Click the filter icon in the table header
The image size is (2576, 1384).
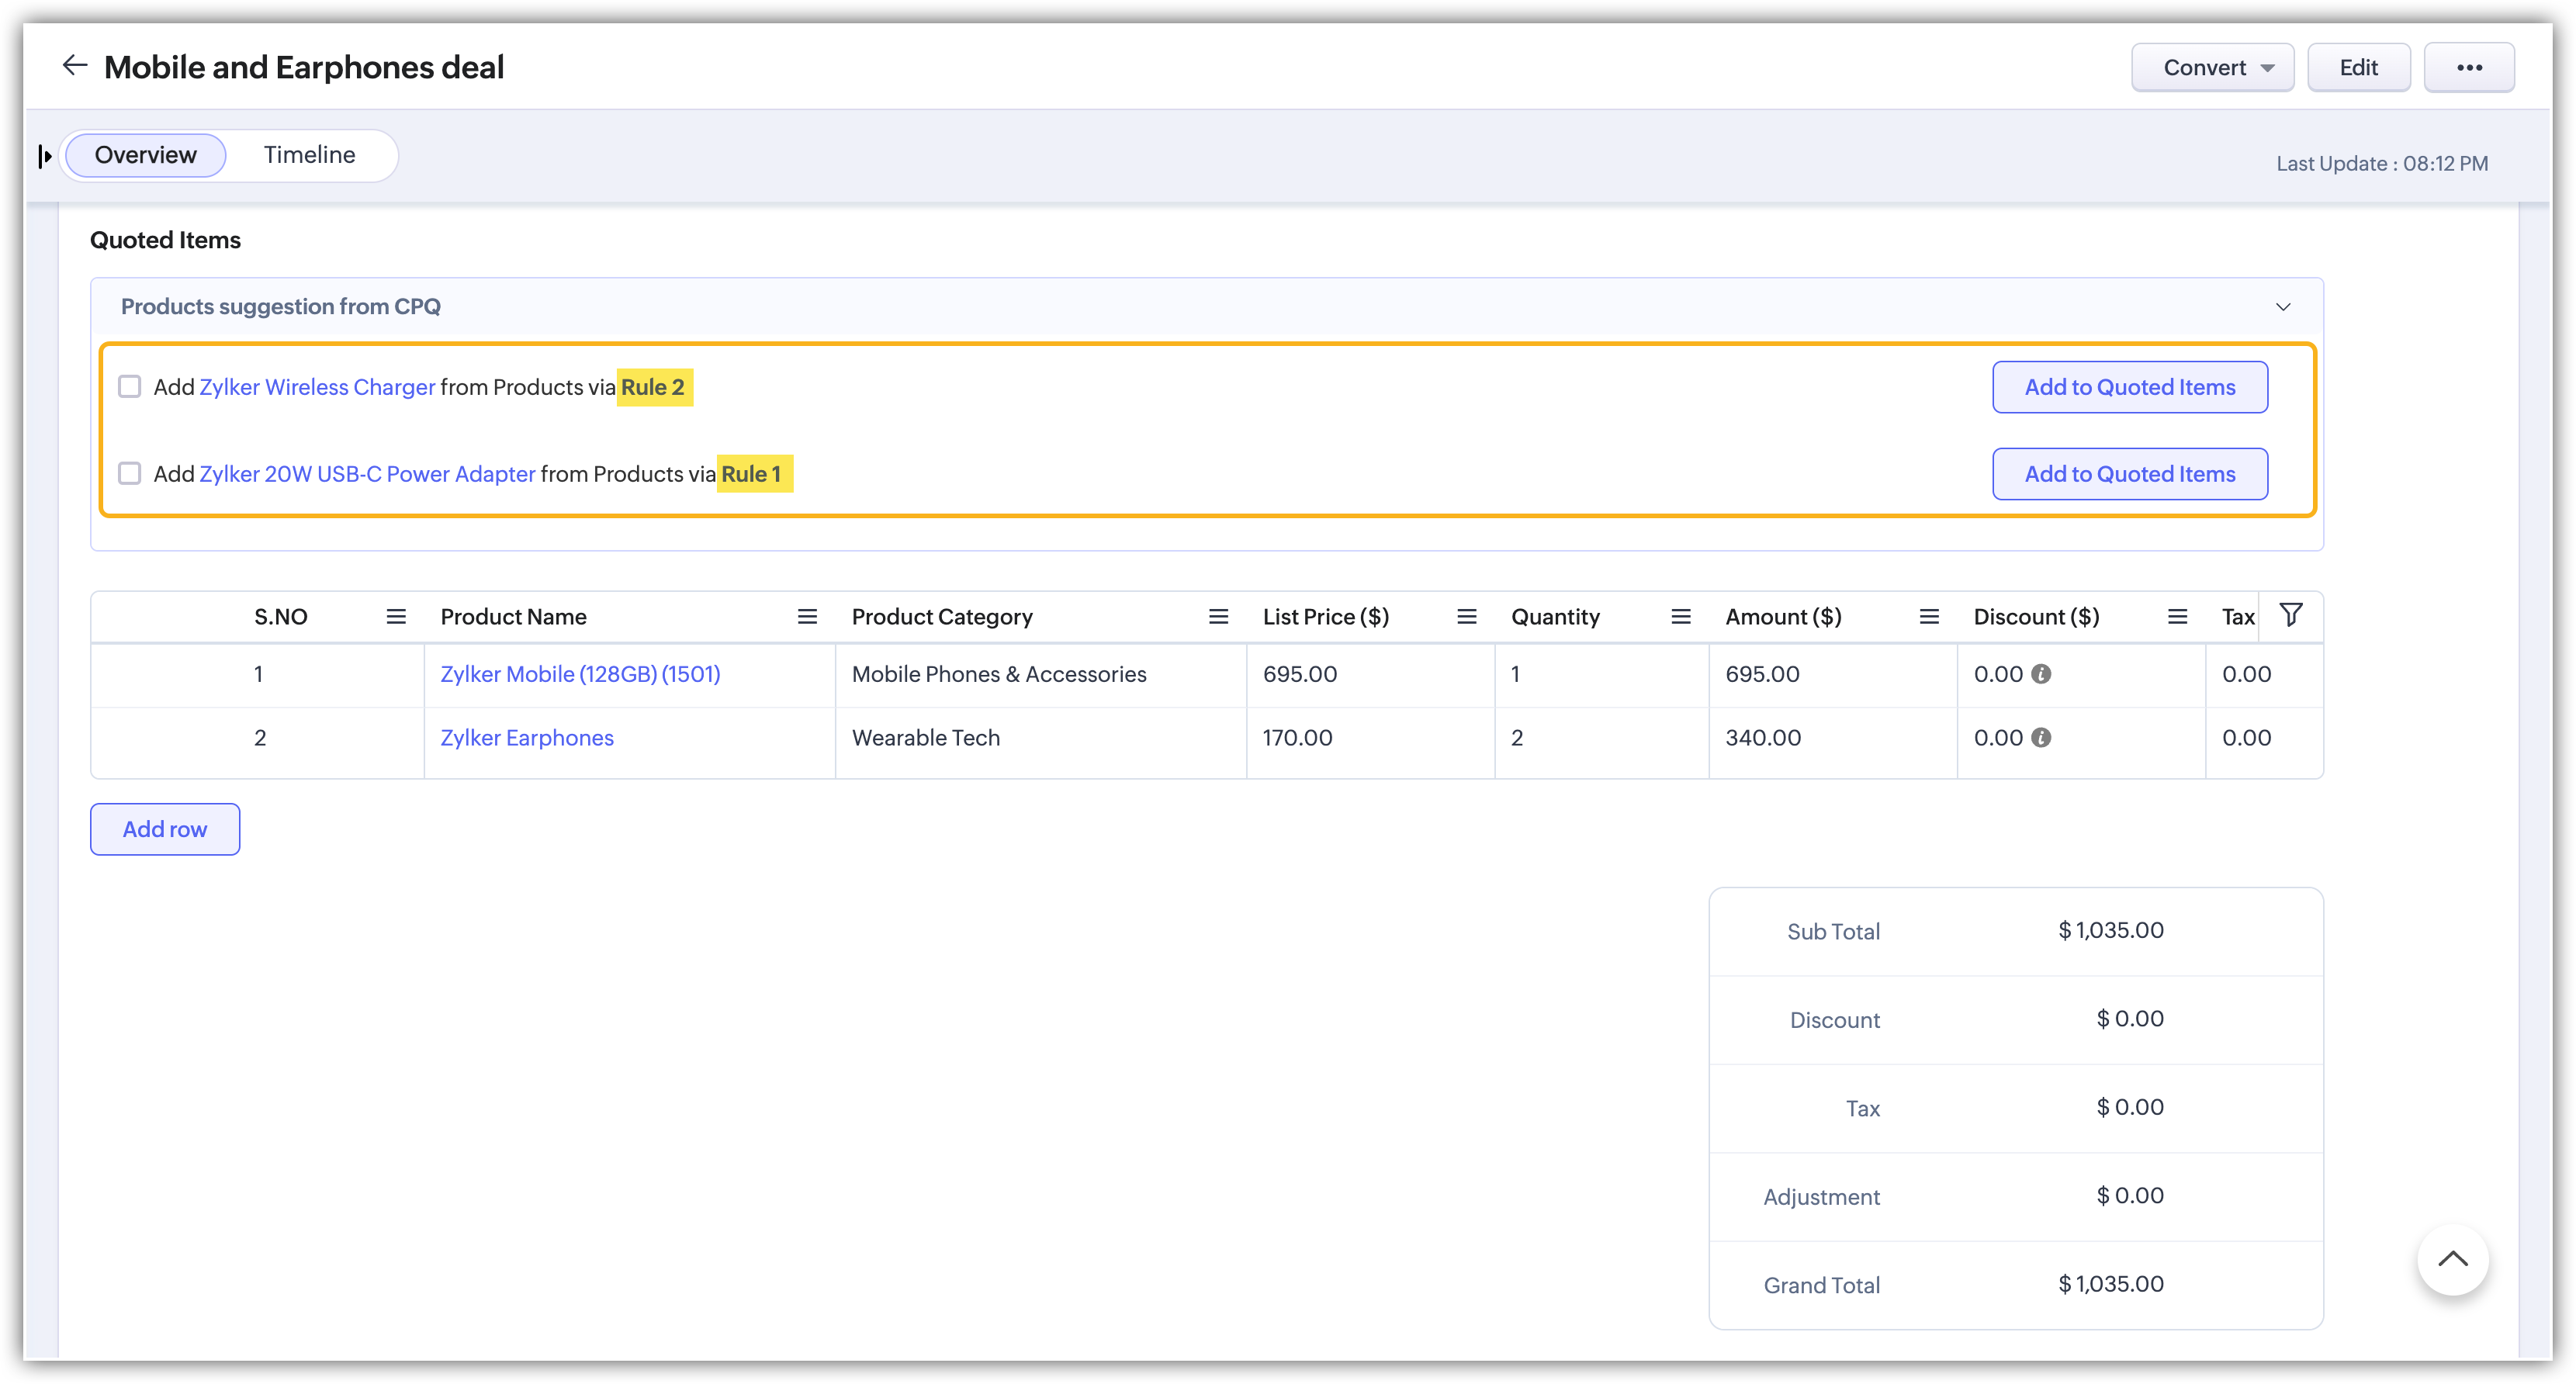pyautogui.click(x=2291, y=615)
